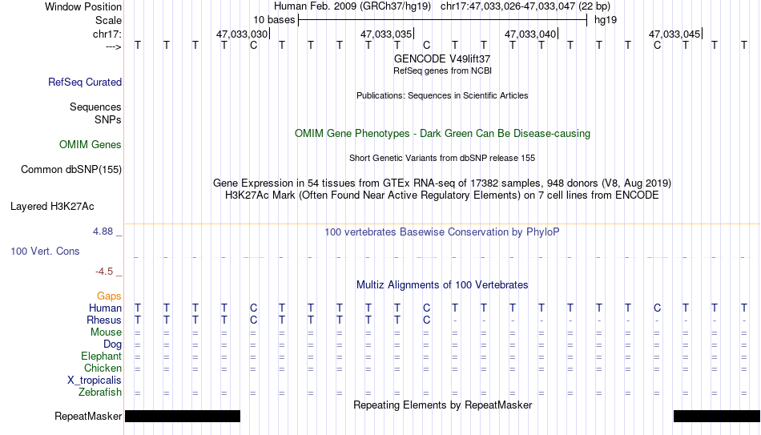Click the hg19 label beside scale bar
The height and width of the screenshot is (435, 761).
tap(606, 20)
